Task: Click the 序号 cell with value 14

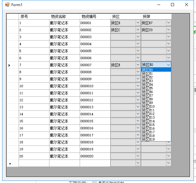Action: [34, 114]
